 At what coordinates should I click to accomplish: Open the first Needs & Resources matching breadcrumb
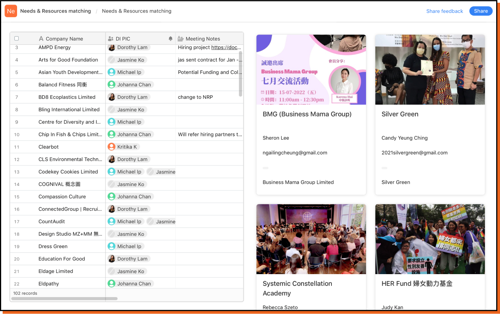pyautogui.click(x=55, y=11)
